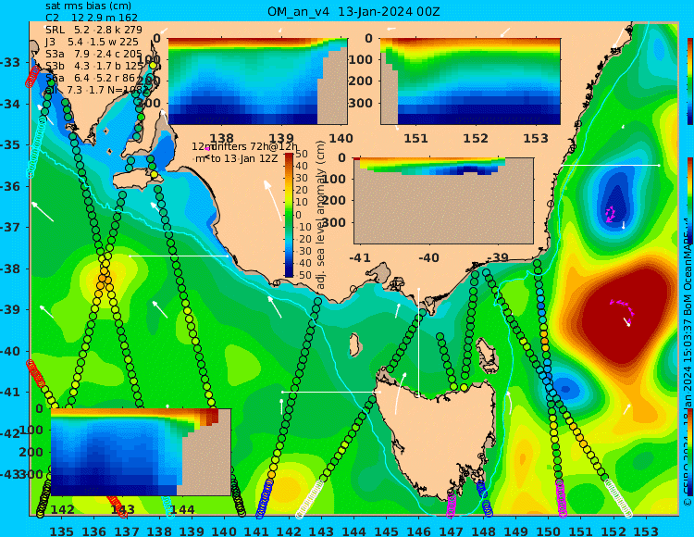Image resolution: width=694 pixels, height=537 pixels.
Task: Click the 'S3a 7.9 2.4 c 205' row
Action: pos(93,54)
